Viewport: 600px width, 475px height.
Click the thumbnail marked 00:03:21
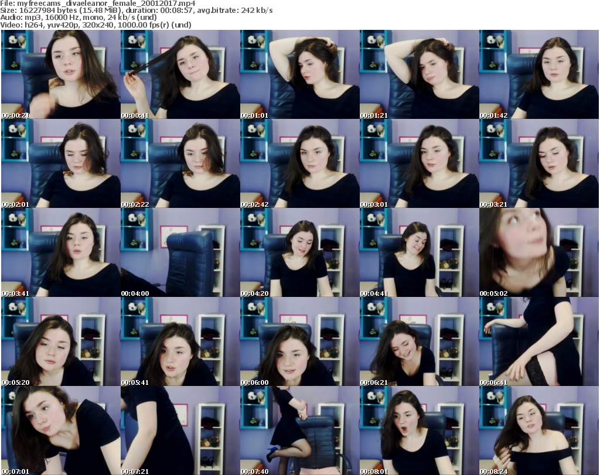[x=538, y=164]
